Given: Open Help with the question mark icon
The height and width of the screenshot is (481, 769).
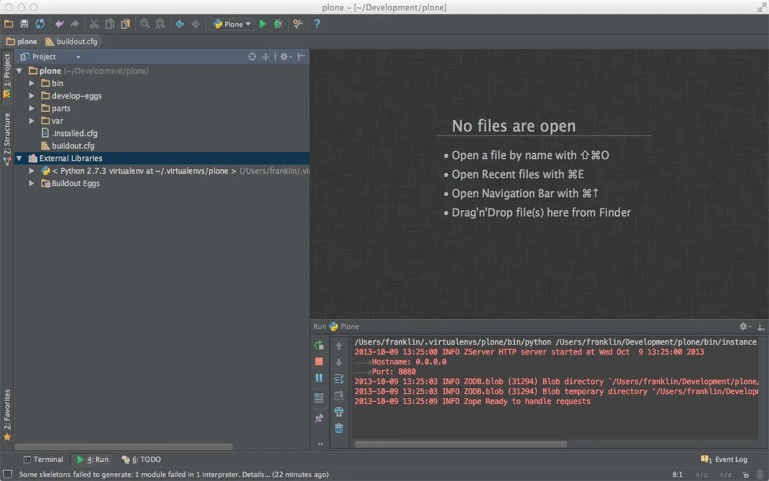Looking at the screenshot, I should coord(316,24).
